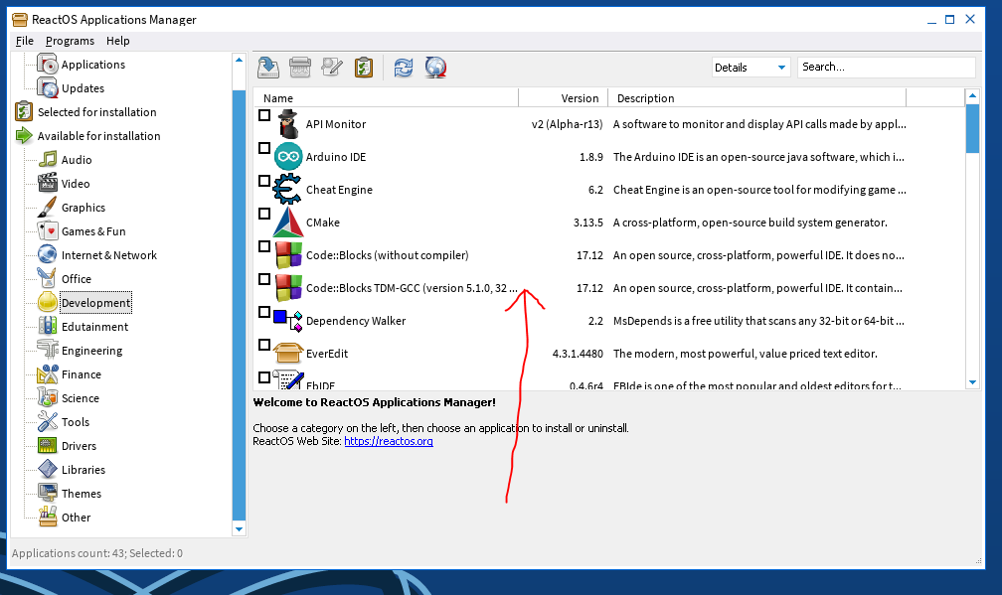Open the Internet & Network category
The image size is (1002, 595).
click(x=108, y=254)
